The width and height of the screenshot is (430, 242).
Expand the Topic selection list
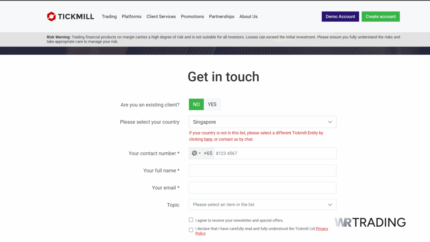(262, 205)
